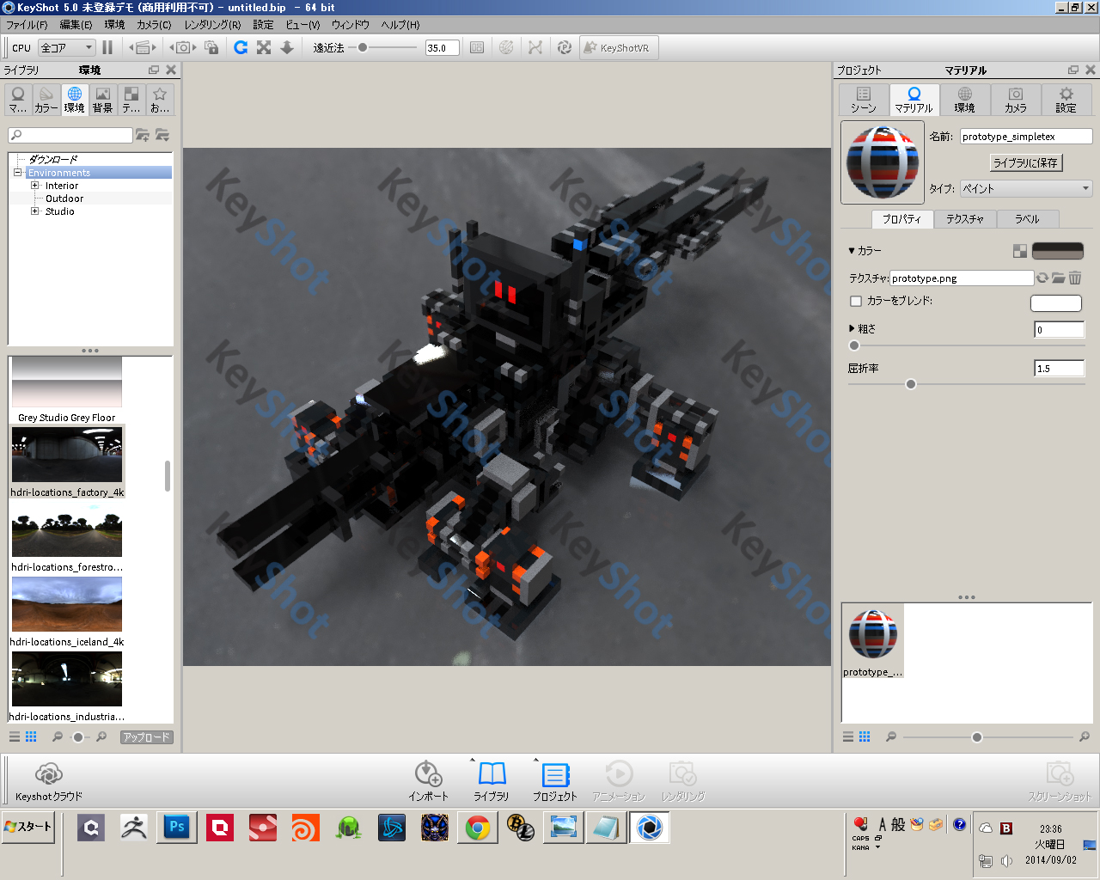1100x880 pixels.
Task: Switch to the ラベル sub-tab
Action: pos(1028,219)
